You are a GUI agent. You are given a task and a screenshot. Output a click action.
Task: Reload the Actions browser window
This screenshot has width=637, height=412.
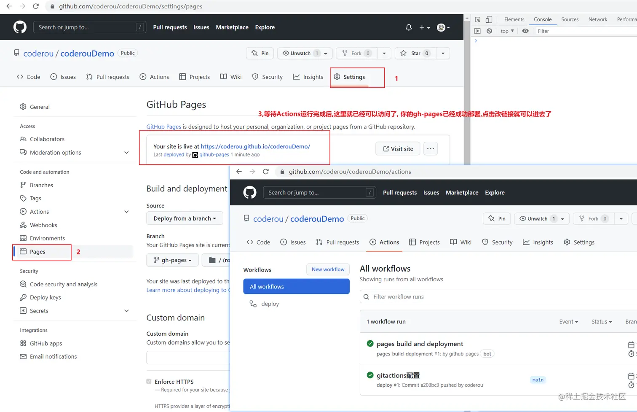[266, 172]
